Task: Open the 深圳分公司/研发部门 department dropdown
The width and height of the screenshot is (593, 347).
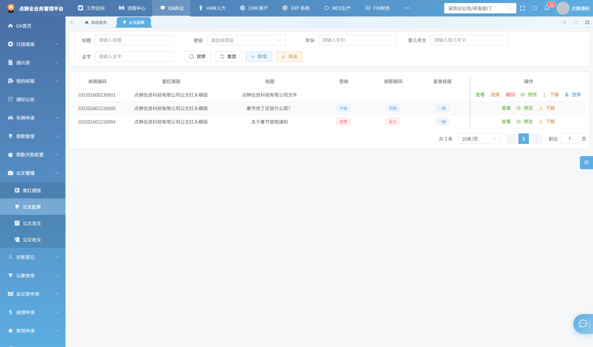Action: click(480, 8)
